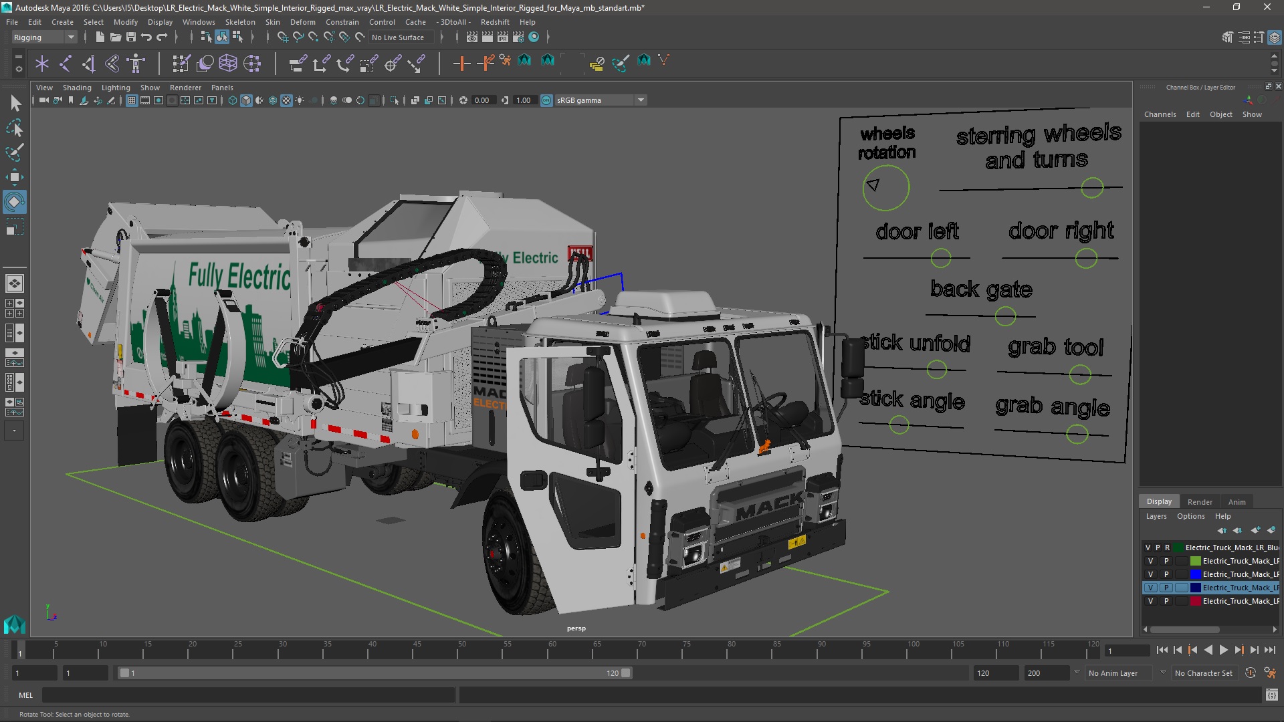Viewport: 1284px width, 722px height.
Task: Open the Create IK Handle tool
Action: [88, 64]
